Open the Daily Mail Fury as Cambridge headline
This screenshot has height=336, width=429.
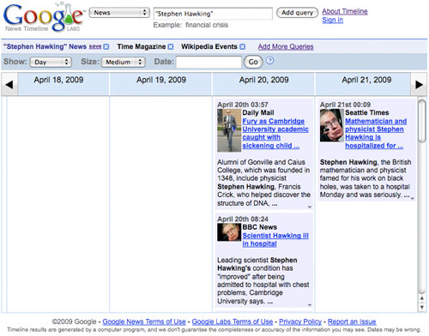275,133
